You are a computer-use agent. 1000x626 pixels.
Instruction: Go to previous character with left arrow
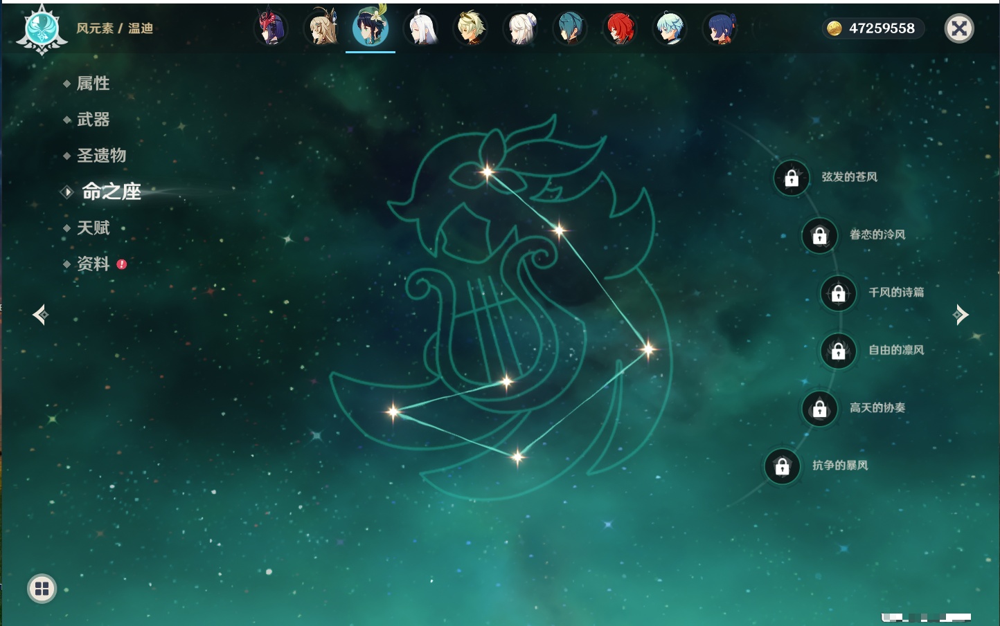coord(41,315)
